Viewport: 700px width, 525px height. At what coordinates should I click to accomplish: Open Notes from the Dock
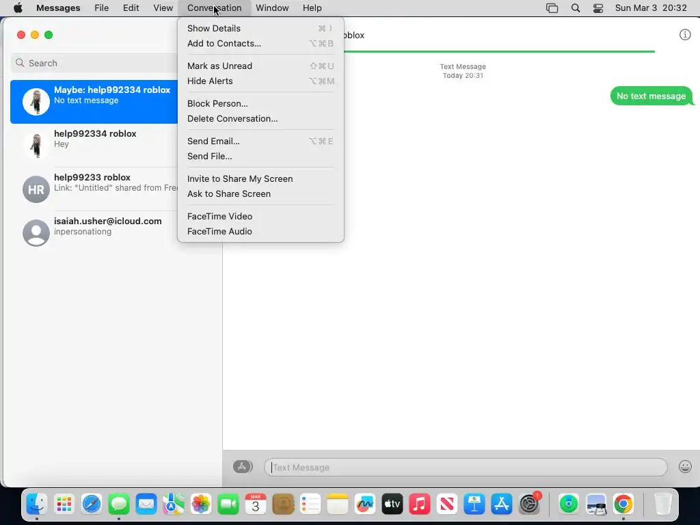[x=338, y=504]
